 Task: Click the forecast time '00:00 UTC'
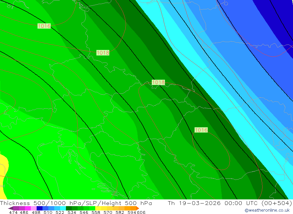click(x=241, y=203)
